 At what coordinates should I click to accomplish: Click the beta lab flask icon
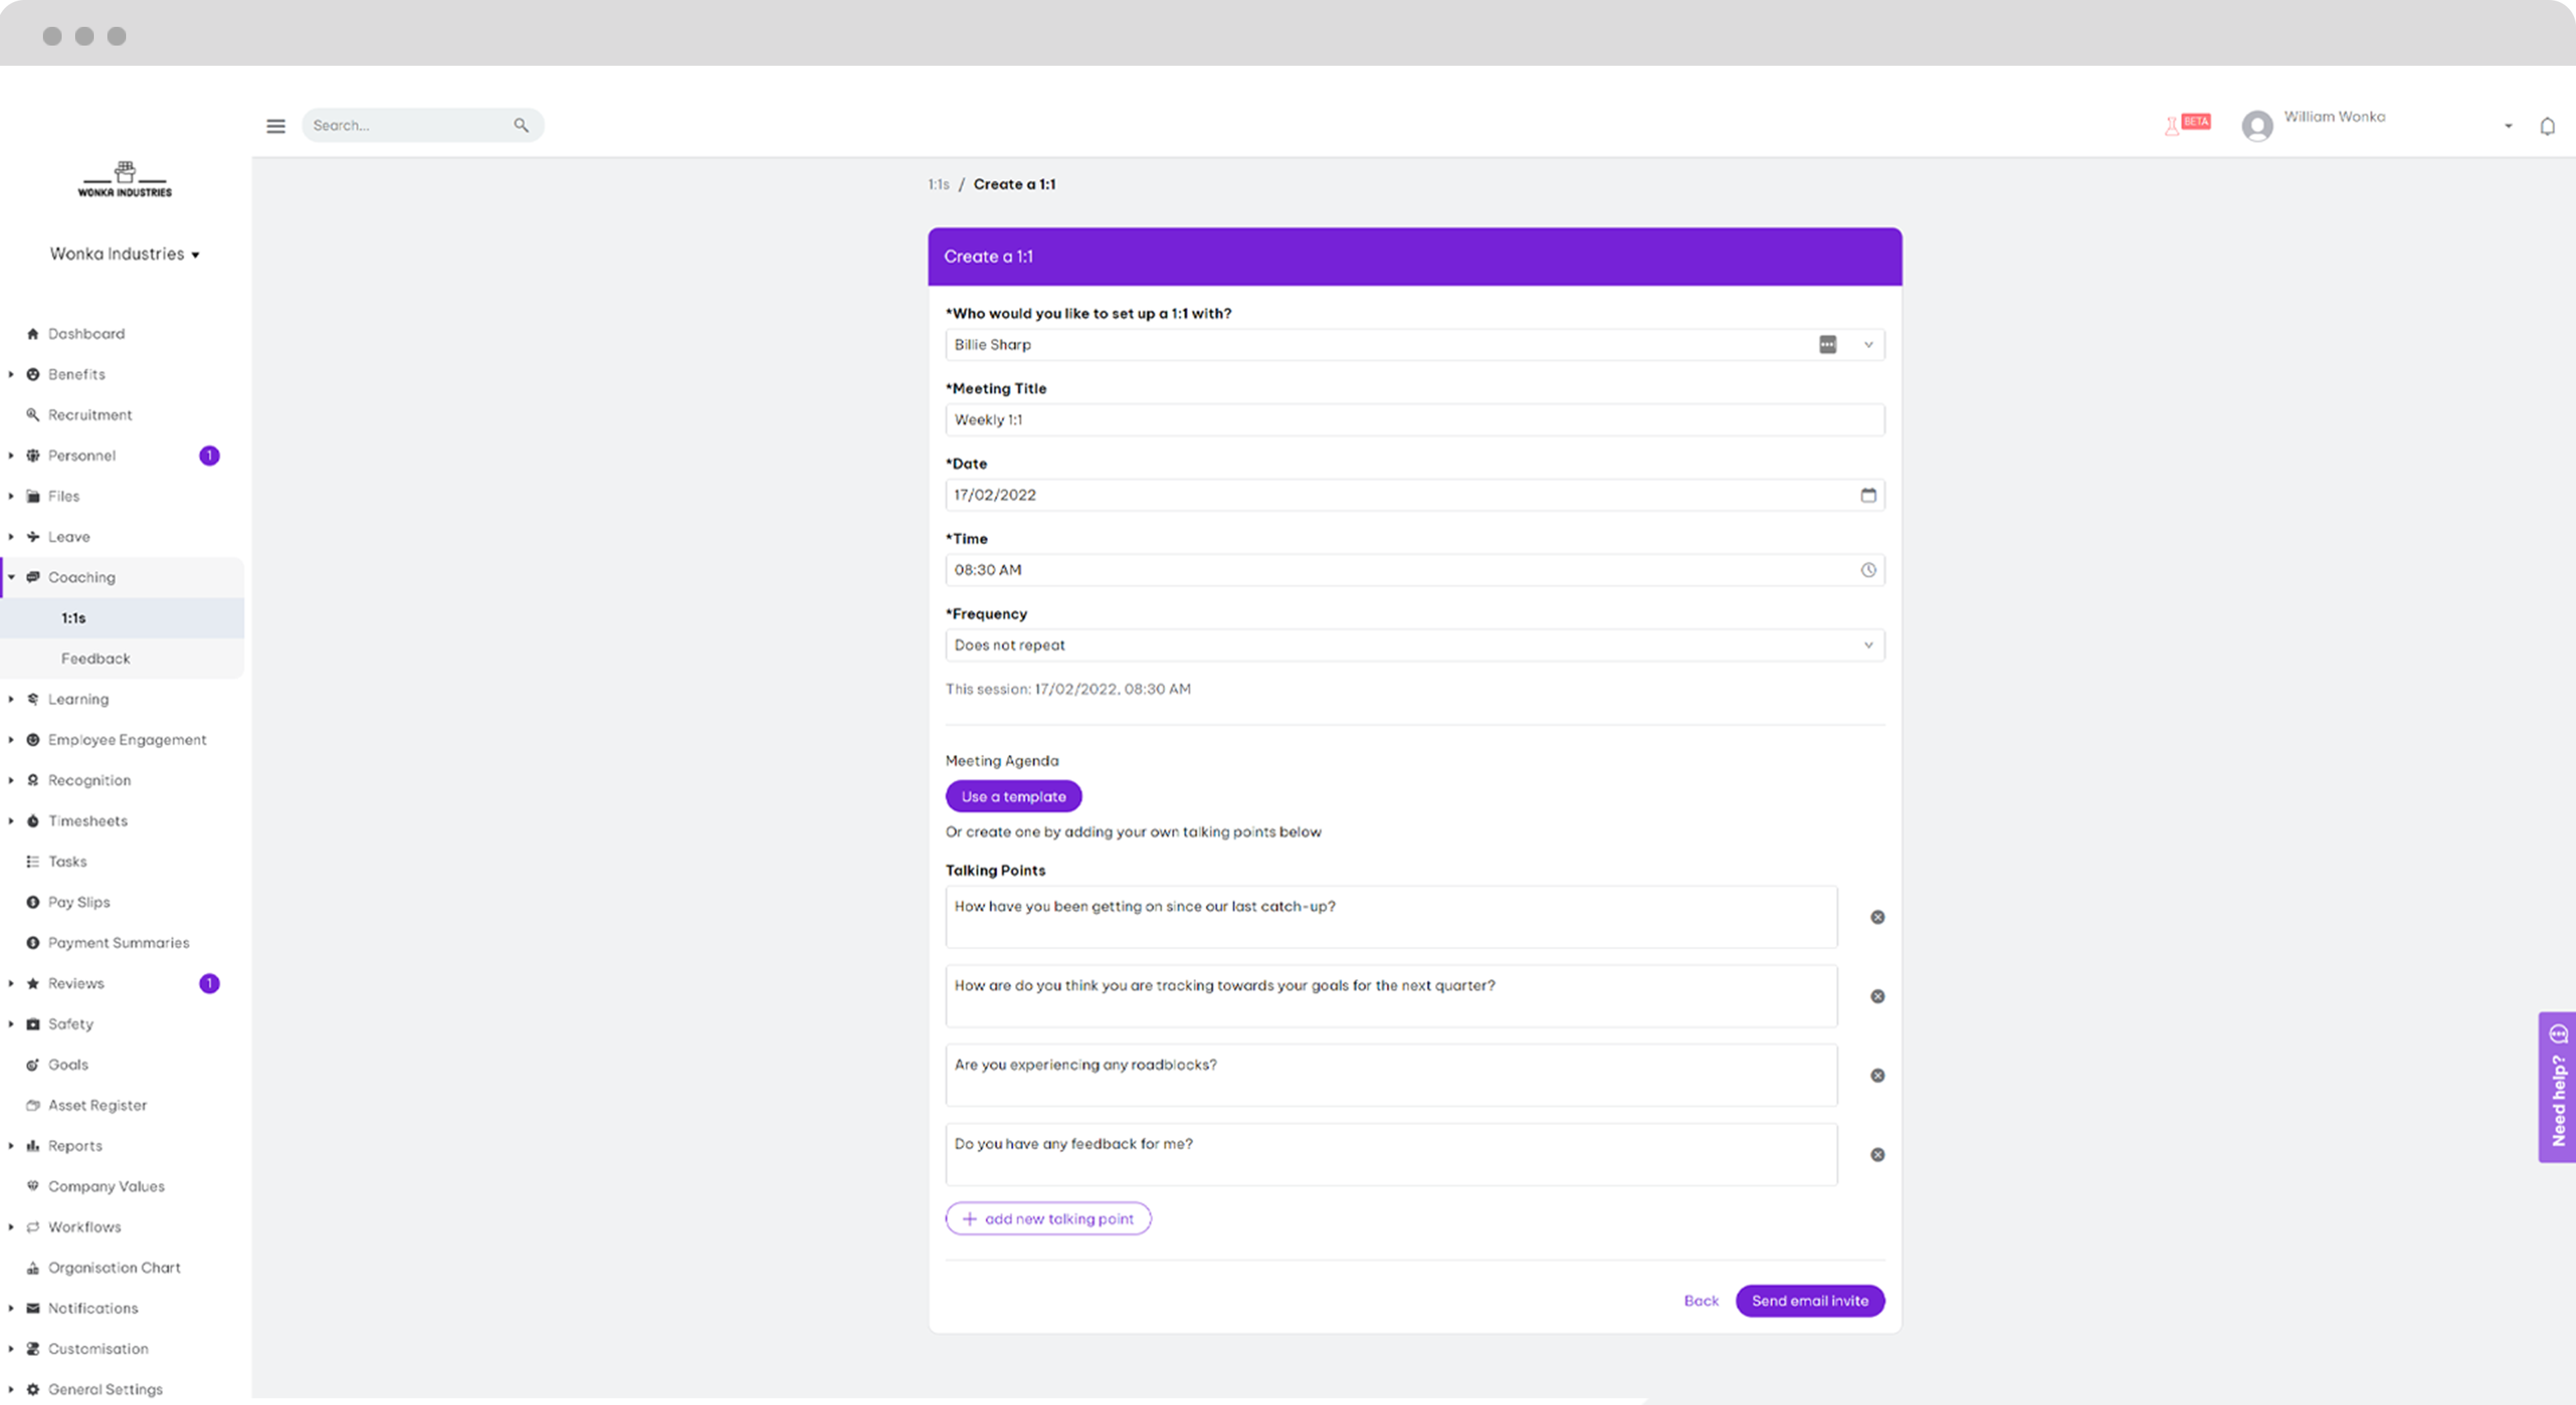(x=2171, y=126)
